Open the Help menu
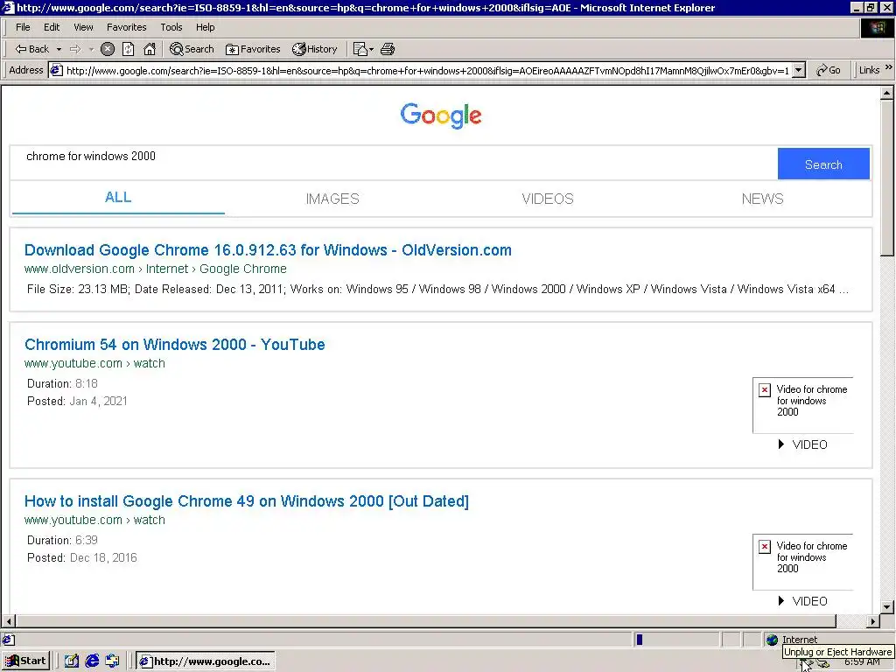Viewport: 896px width, 672px height. (x=205, y=27)
